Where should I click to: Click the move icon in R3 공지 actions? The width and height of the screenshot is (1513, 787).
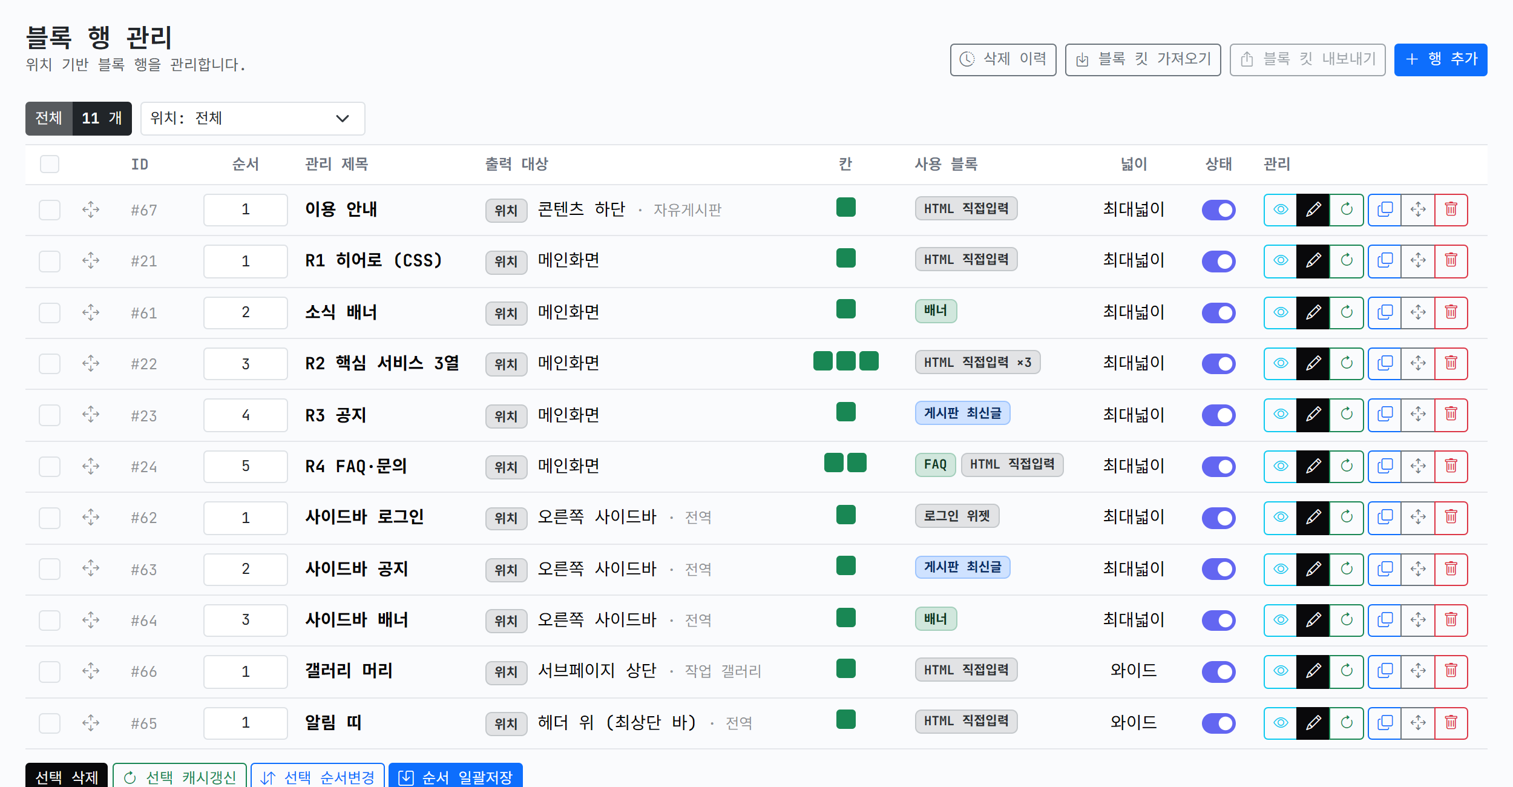(1418, 415)
